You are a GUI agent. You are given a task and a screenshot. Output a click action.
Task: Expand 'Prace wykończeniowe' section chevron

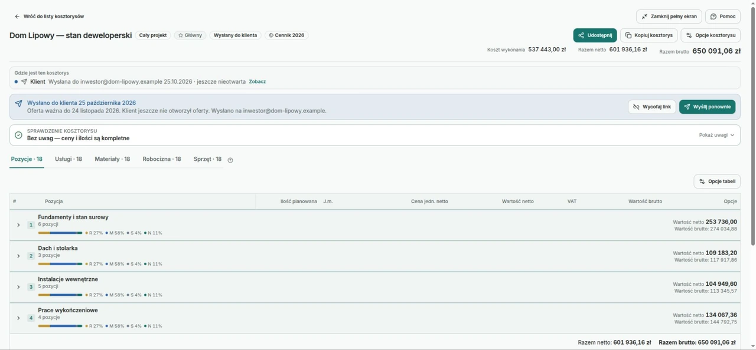[x=18, y=318]
